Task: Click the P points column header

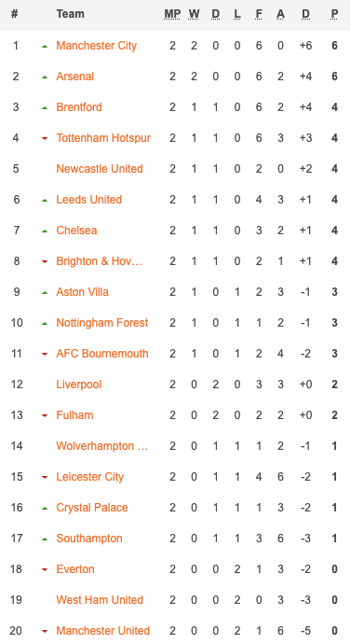Action: pos(334,14)
